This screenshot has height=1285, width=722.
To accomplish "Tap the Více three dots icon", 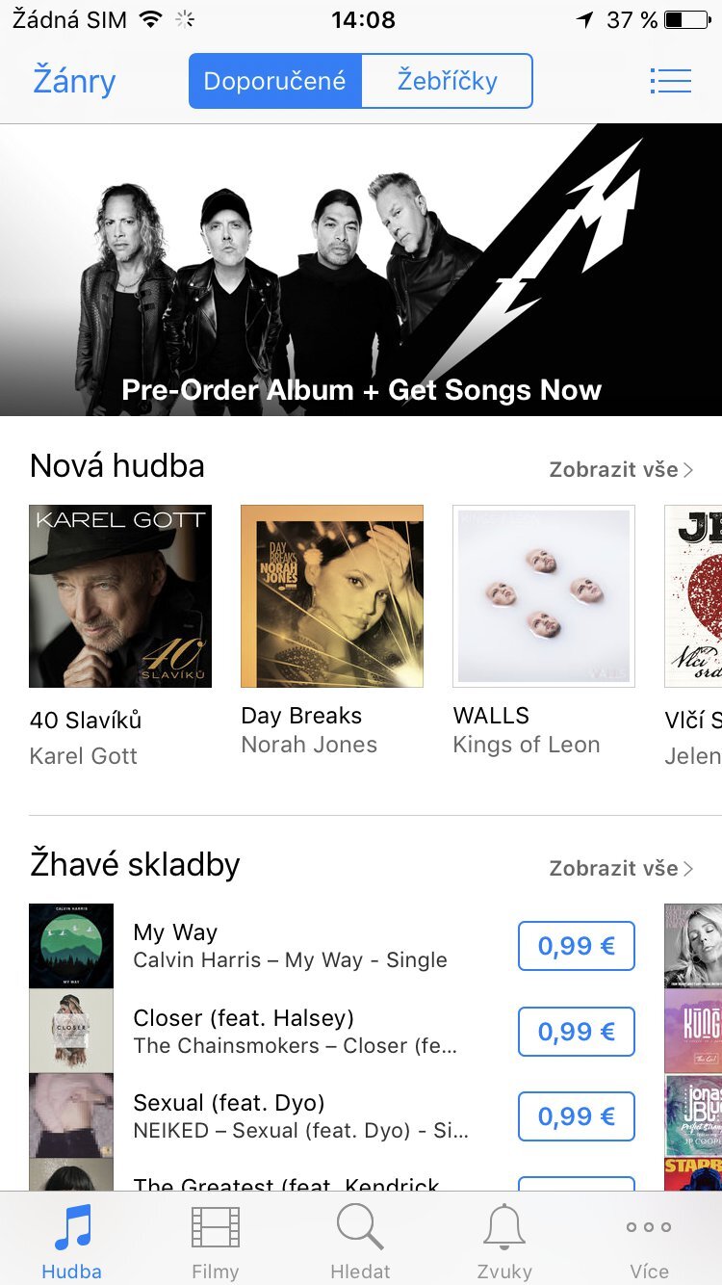I will coord(649,1227).
